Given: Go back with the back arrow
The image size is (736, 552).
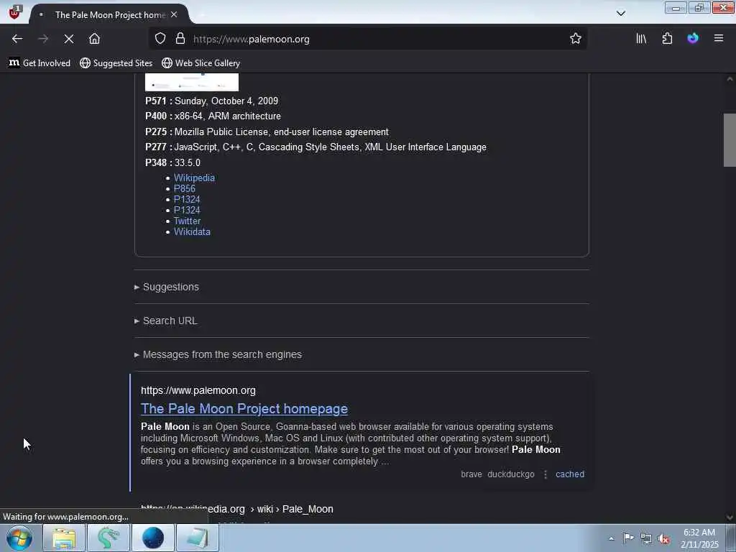Looking at the screenshot, I should click(17, 39).
